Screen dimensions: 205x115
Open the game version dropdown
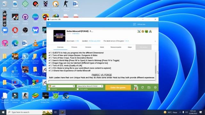(90, 86)
